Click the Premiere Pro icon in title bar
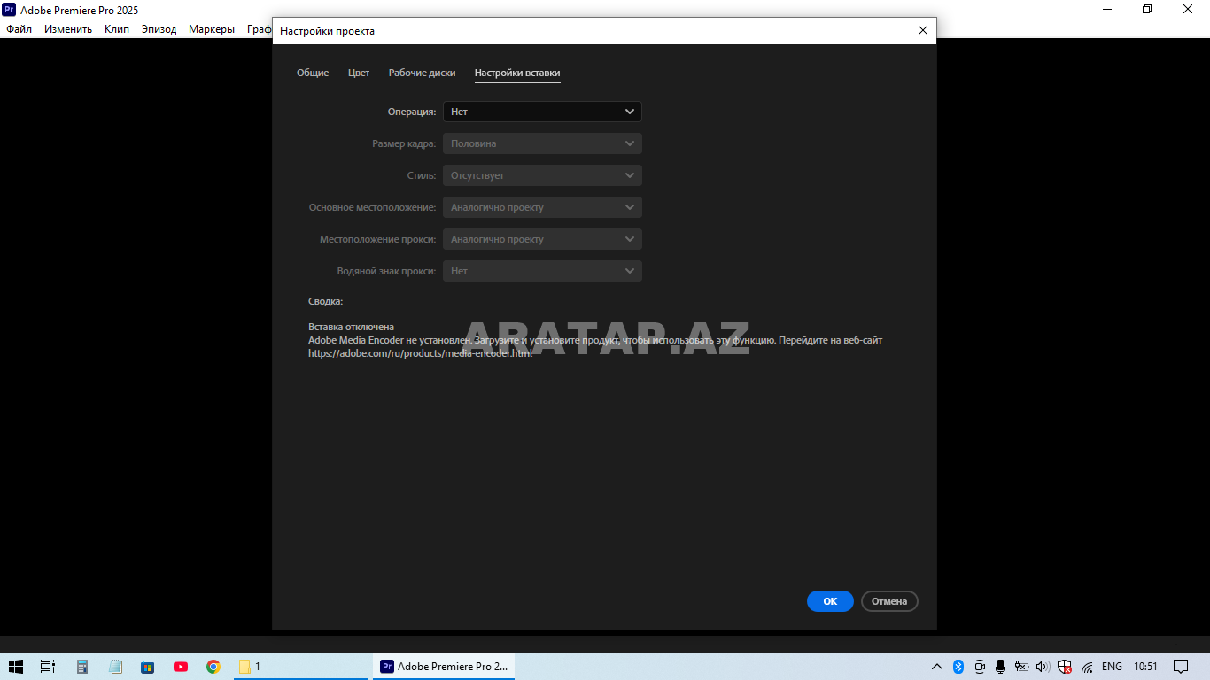This screenshot has width=1210, height=680. click(x=9, y=10)
